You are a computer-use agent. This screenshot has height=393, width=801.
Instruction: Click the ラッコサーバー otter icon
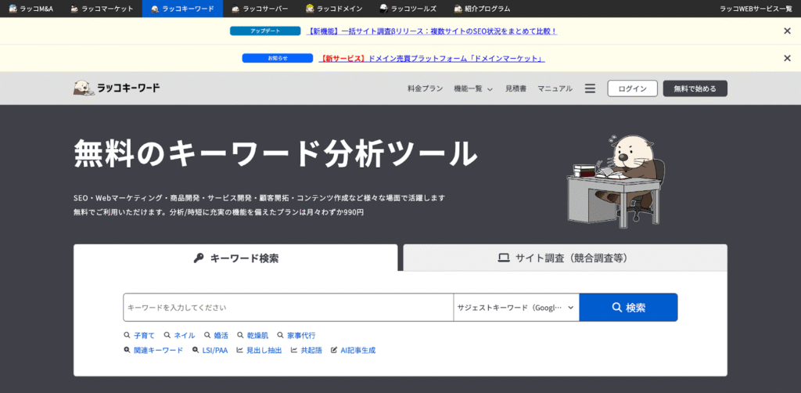235,9
